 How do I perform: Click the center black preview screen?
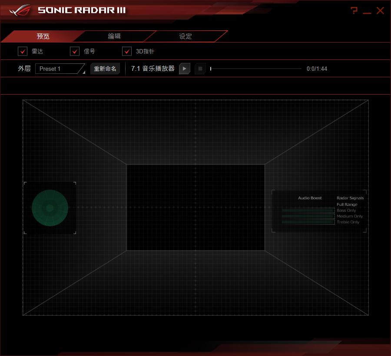point(195,207)
